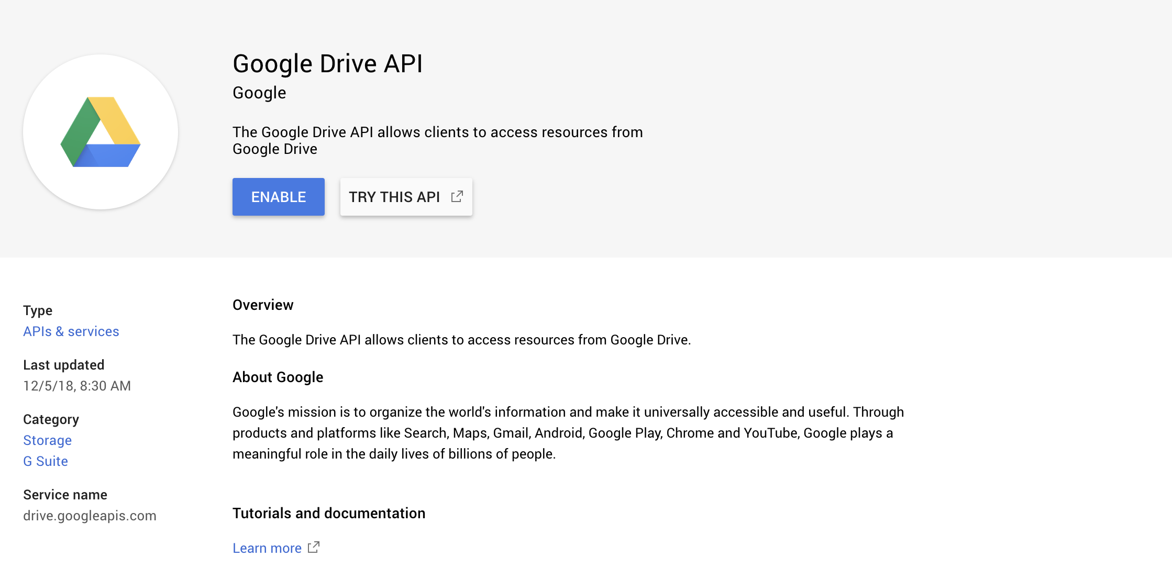Click the Service name label
This screenshot has height=580, width=1172.
pos(65,495)
